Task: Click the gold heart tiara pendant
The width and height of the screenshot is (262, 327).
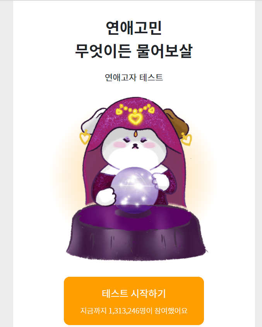Action: (x=135, y=118)
